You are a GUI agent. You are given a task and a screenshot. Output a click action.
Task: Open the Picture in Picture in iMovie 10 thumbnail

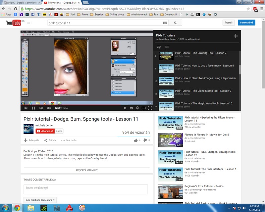pos(171,140)
